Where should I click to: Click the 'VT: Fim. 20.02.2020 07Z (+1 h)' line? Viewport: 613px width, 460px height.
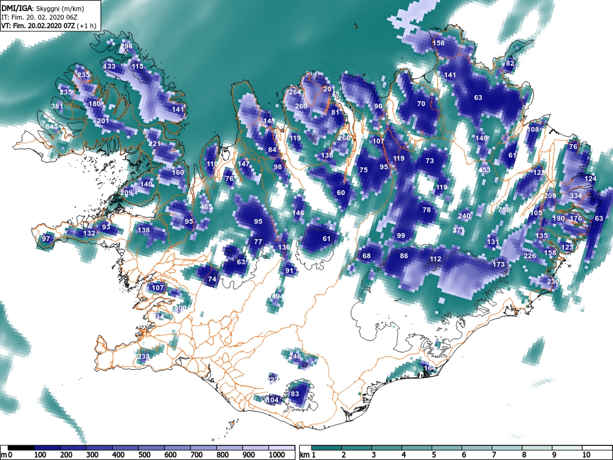click(48, 26)
